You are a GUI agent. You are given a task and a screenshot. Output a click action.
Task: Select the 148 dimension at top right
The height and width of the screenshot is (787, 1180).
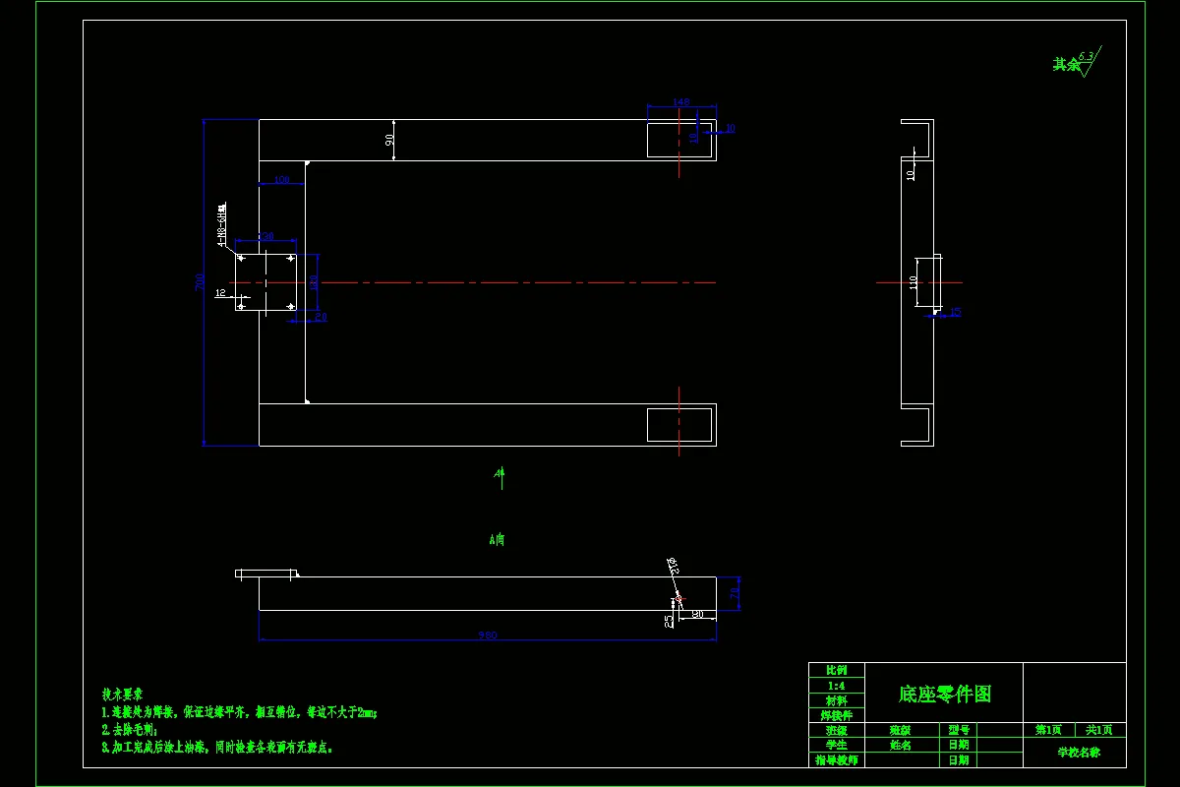click(x=680, y=101)
